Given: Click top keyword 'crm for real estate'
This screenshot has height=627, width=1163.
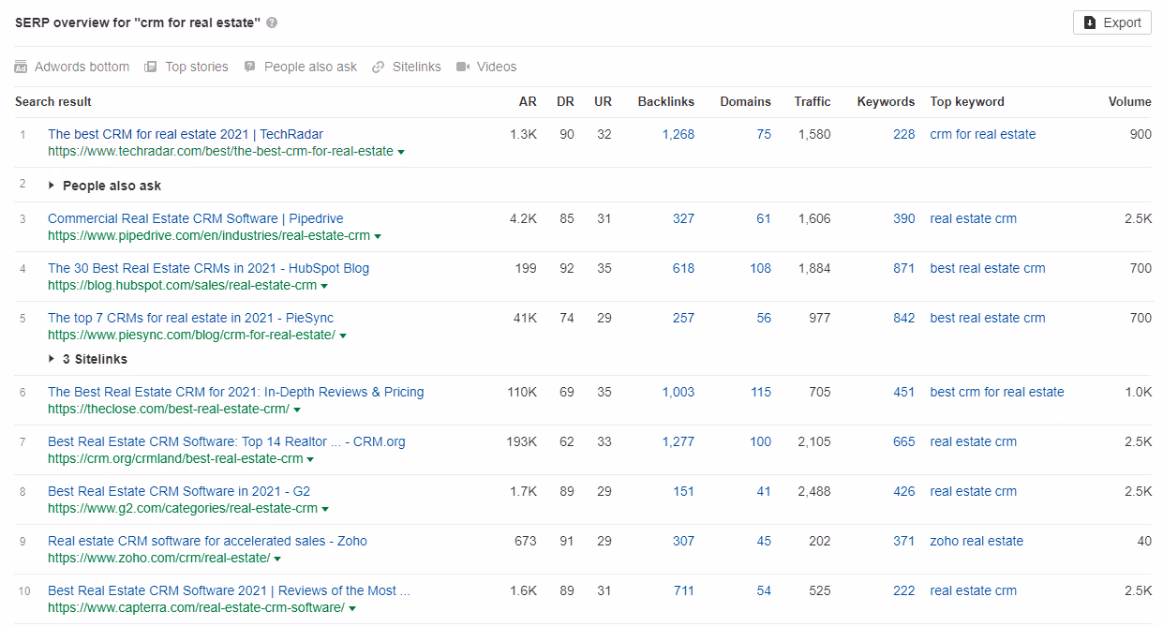Looking at the screenshot, I should [x=983, y=134].
